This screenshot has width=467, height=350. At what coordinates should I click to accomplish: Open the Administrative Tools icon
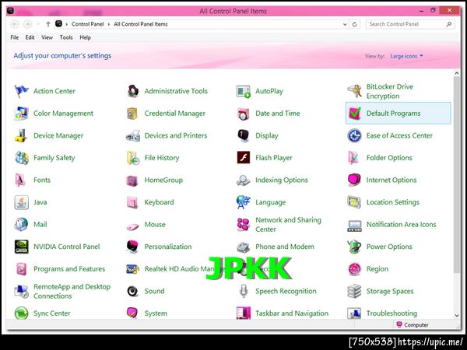pyautogui.click(x=132, y=91)
